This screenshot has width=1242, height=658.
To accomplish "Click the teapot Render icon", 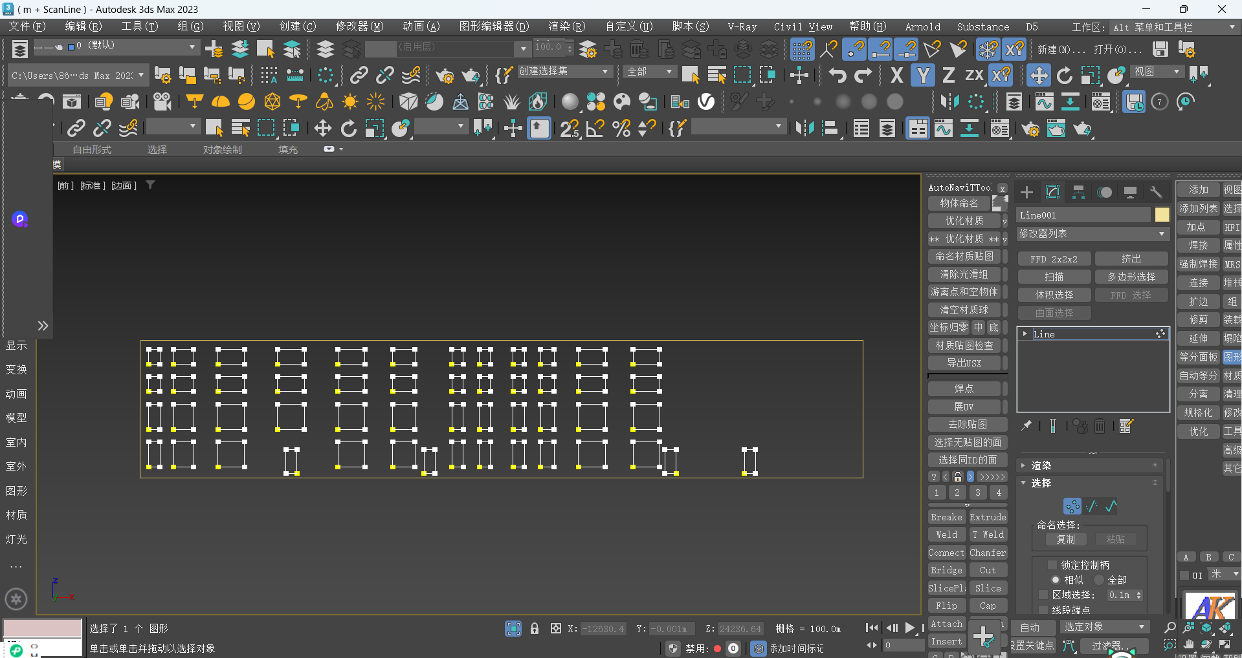I will (471, 76).
